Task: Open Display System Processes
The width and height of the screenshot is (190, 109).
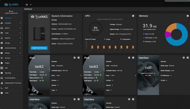Action: pyautogui.click(x=12, y=83)
